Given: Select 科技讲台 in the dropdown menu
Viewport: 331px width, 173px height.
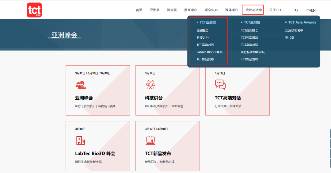Looking at the screenshot, I should pyautogui.click(x=203, y=38).
